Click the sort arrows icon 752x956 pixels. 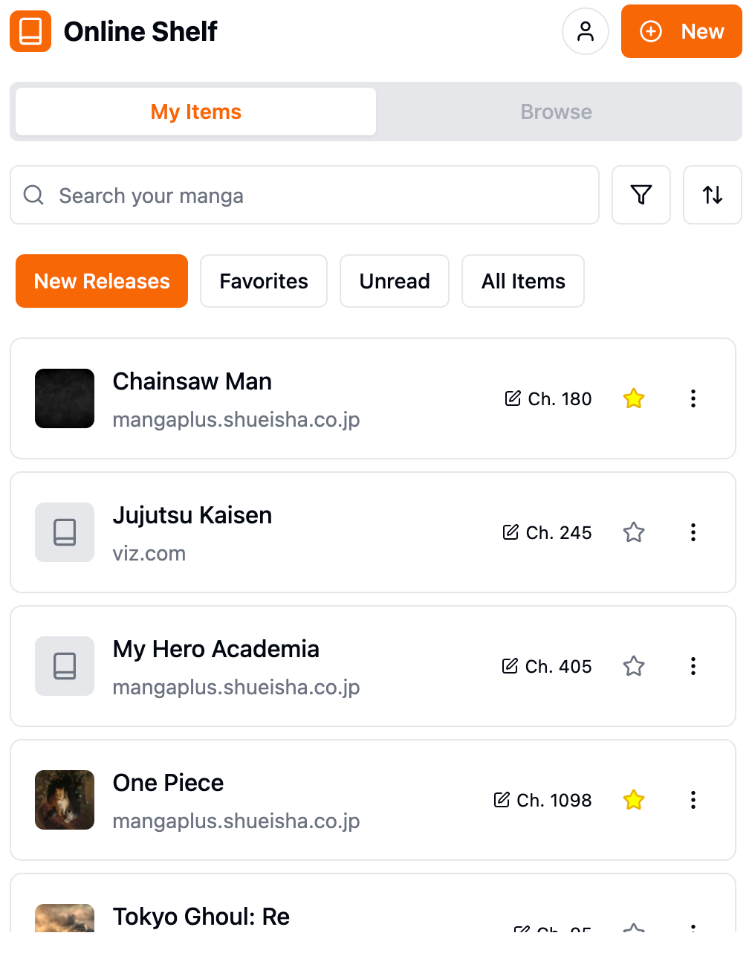click(x=712, y=195)
